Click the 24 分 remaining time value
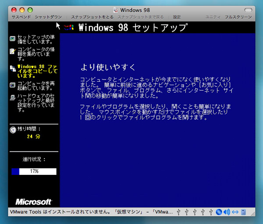263x224 pixels. 34,137
